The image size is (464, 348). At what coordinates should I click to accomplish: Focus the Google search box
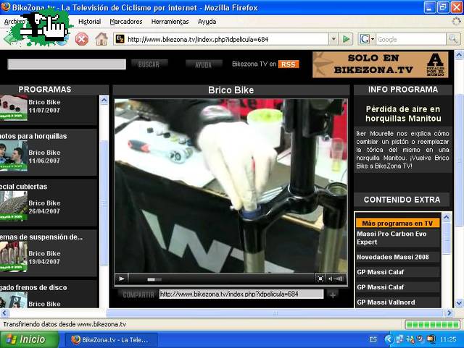[x=411, y=39]
